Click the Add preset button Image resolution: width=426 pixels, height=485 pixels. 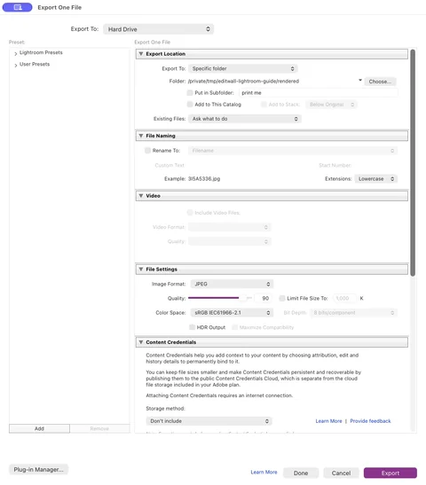39,428
